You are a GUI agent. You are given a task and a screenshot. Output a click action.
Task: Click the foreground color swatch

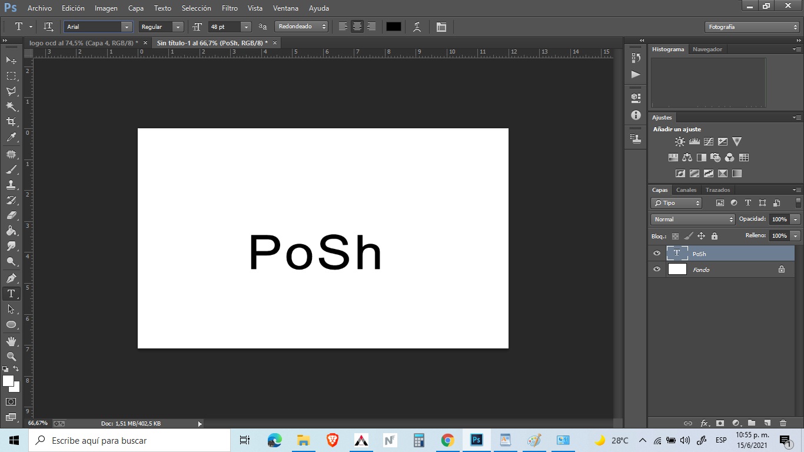click(8, 381)
